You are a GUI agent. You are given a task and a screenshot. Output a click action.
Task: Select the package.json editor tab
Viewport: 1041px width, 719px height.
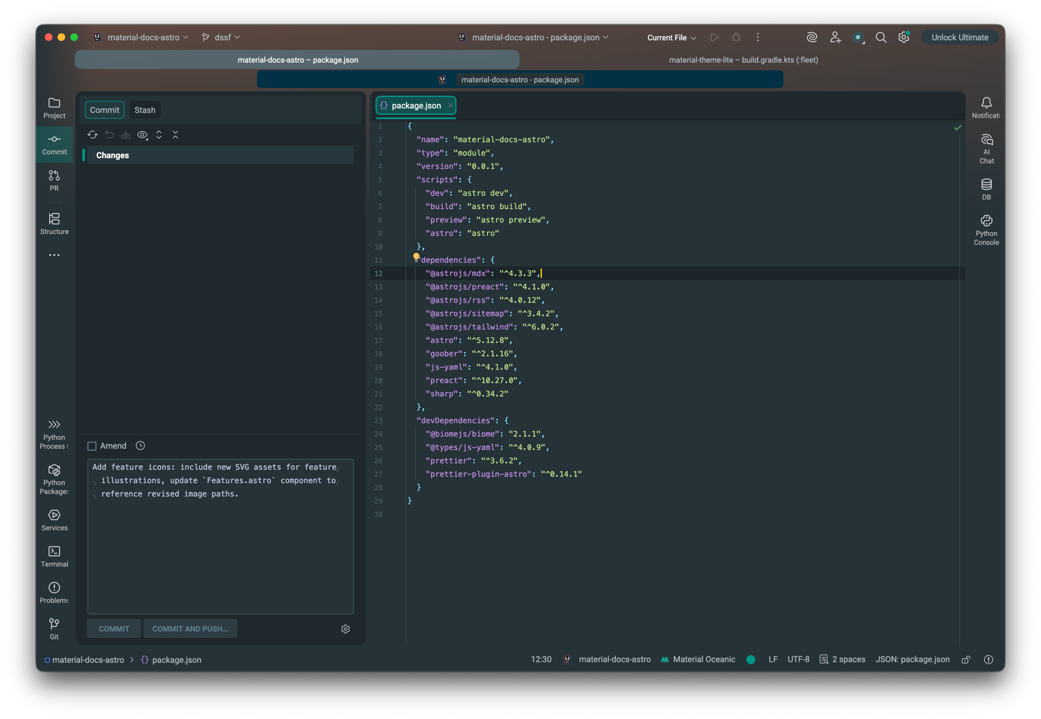coord(416,106)
